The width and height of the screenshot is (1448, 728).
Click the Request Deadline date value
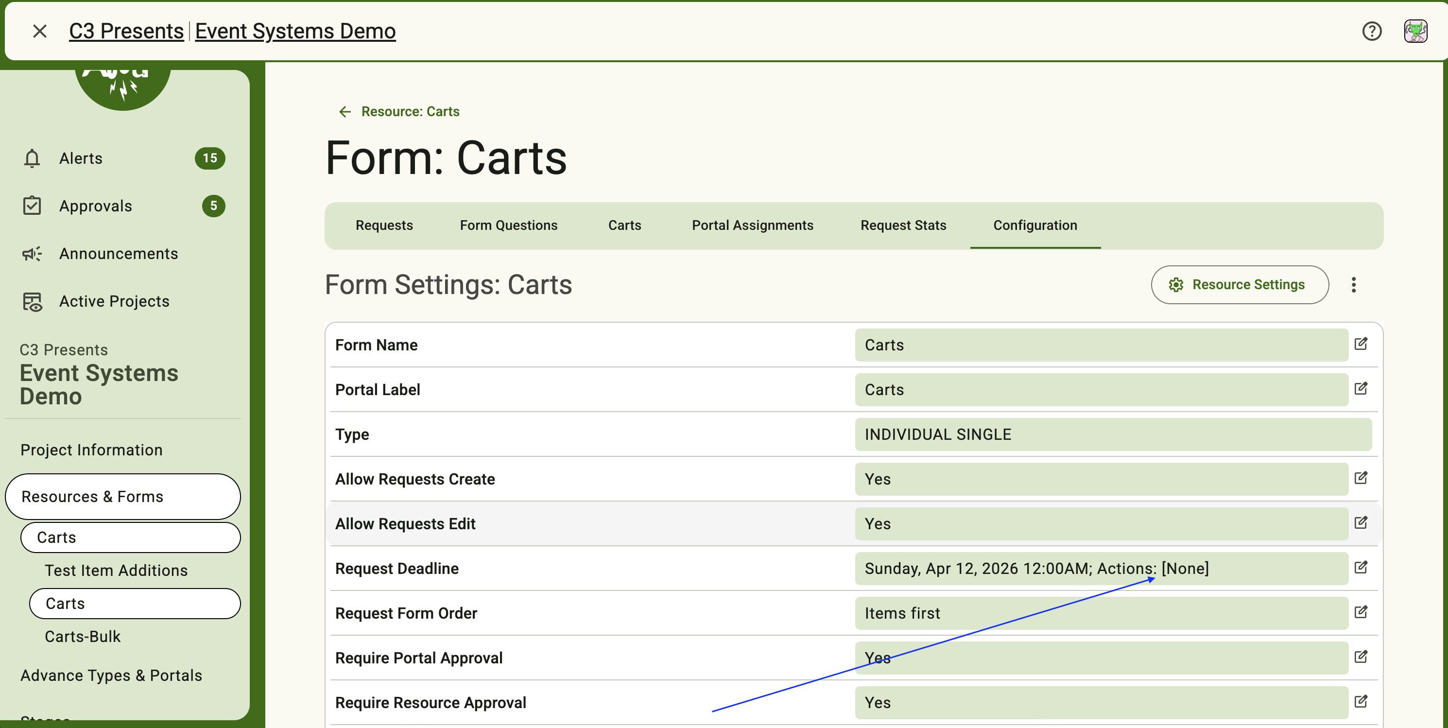pos(1101,568)
